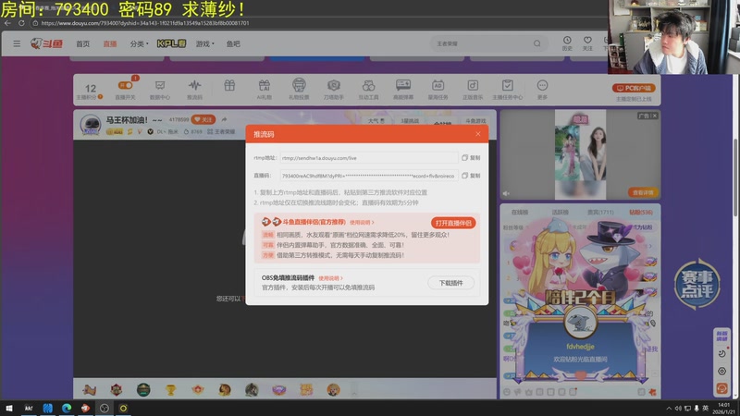
Task: Click 查看详情 on the ad
Action: pos(643,192)
